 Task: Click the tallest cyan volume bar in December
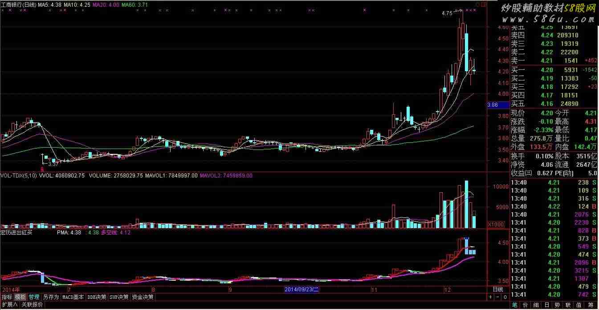466,204
